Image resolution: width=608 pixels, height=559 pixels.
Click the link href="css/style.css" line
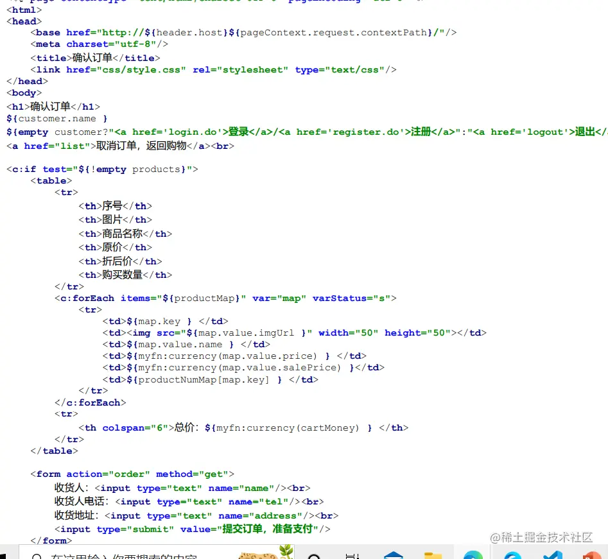click(x=213, y=70)
